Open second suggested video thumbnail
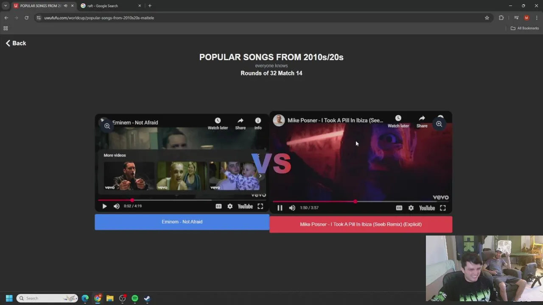 182,176
